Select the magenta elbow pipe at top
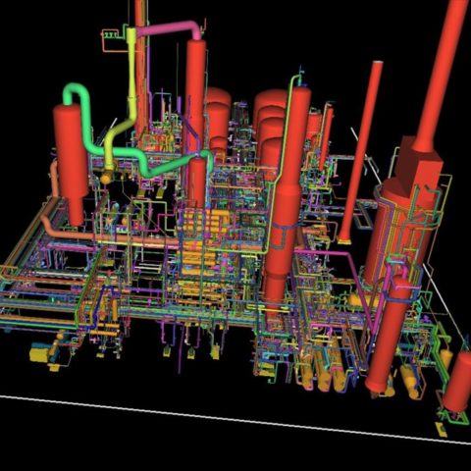The width and height of the screenshot is (471, 471). [x=170, y=29]
